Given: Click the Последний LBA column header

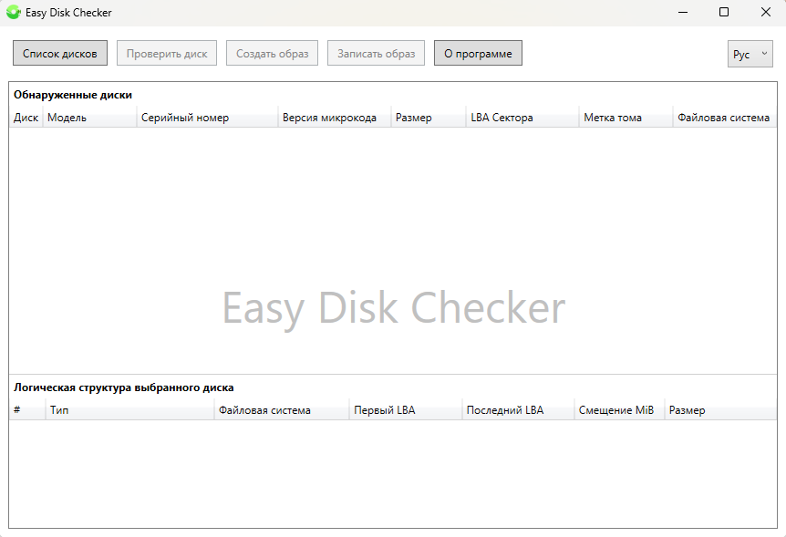Looking at the screenshot, I should tap(518, 410).
